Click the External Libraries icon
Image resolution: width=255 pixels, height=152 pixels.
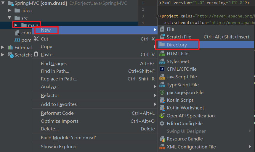[x=11, y=47]
